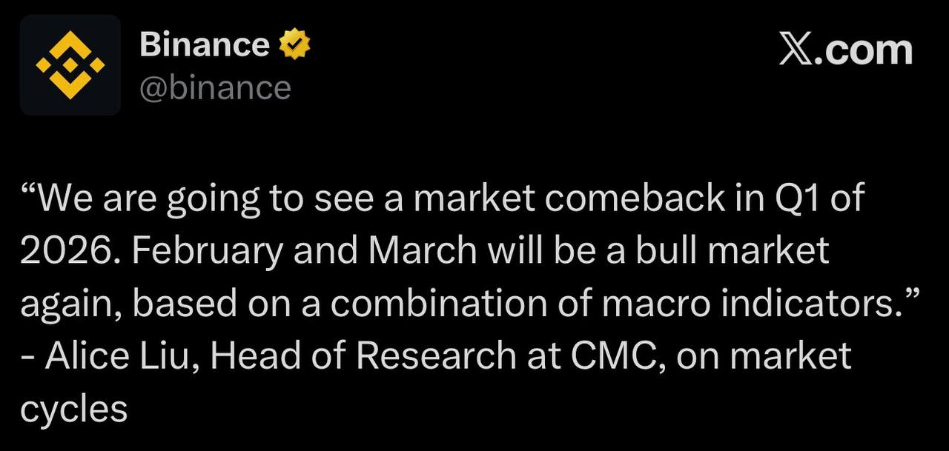
Task: Open the Binance display name link
Action: click(x=204, y=45)
